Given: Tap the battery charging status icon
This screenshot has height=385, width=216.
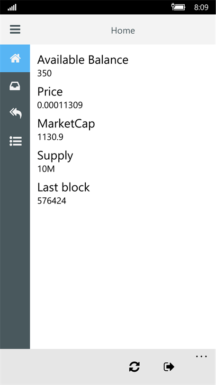Looking at the screenshot, I should (x=178, y=7).
